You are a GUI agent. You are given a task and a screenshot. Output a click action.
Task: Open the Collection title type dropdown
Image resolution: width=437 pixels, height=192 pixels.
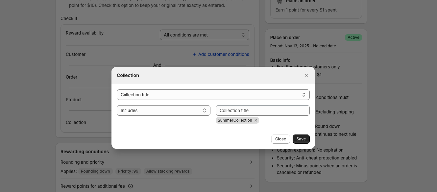pos(213,95)
